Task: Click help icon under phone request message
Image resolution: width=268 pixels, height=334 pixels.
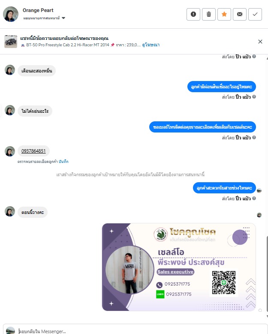Action: click(x=254, y=137)
